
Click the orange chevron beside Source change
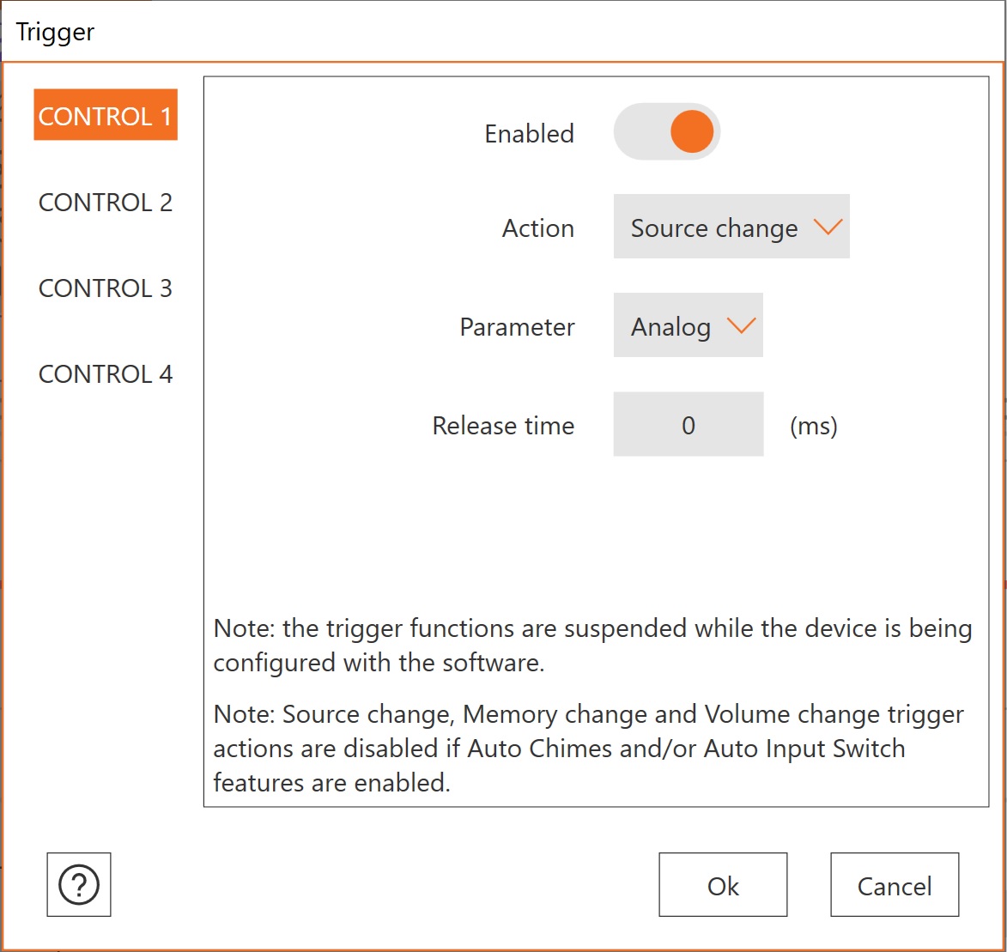coord(828,227)
